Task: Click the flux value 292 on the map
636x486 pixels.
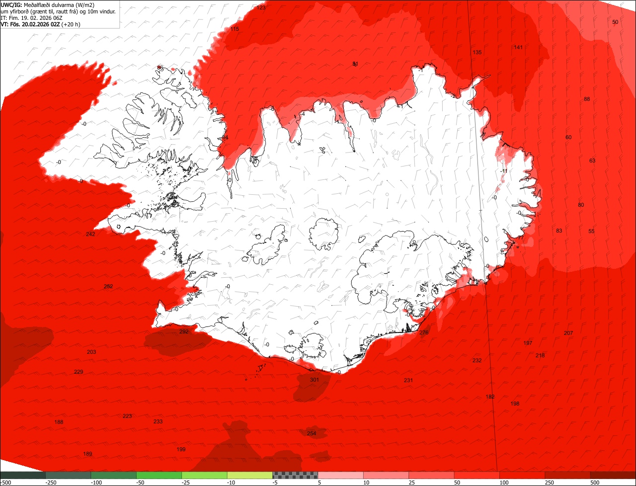Action: [x=184, y=331]
